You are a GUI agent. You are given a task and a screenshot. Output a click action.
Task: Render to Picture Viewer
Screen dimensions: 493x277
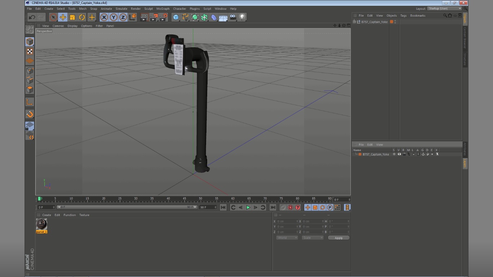(x=154, y=17)
